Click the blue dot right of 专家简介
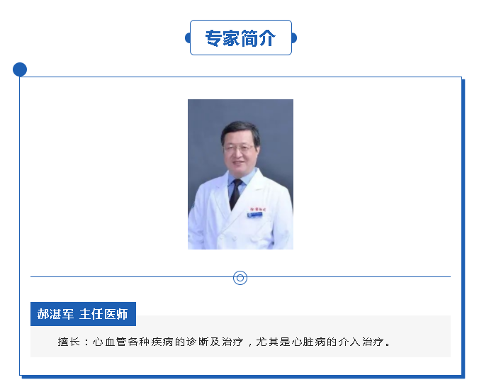This screenshot has width=484, height=392. point(294,38)
